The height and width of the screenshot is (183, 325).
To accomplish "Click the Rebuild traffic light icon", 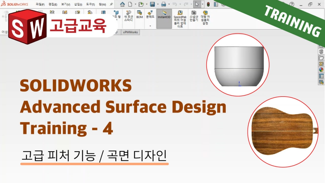I will (208, 4).
